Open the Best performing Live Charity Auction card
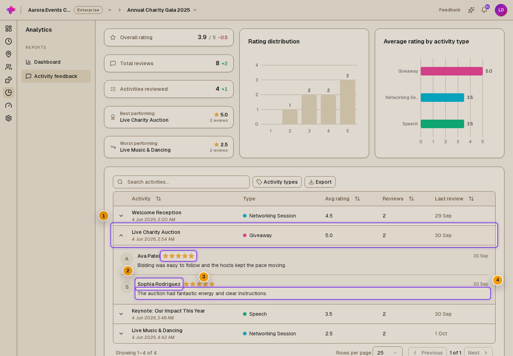513x356 pixels. (x=169, y=117)
